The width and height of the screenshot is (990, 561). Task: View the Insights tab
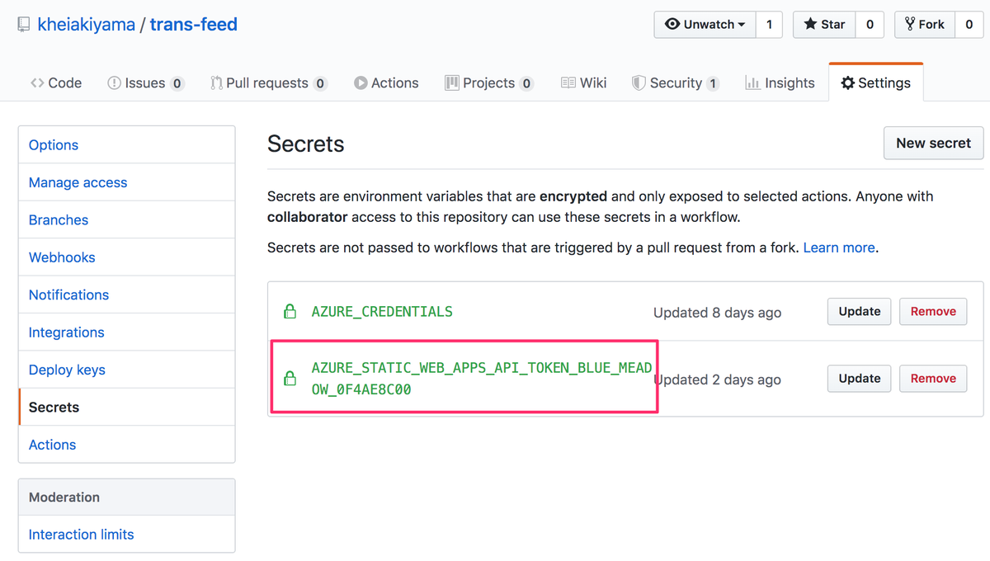[x=780, y=82]
